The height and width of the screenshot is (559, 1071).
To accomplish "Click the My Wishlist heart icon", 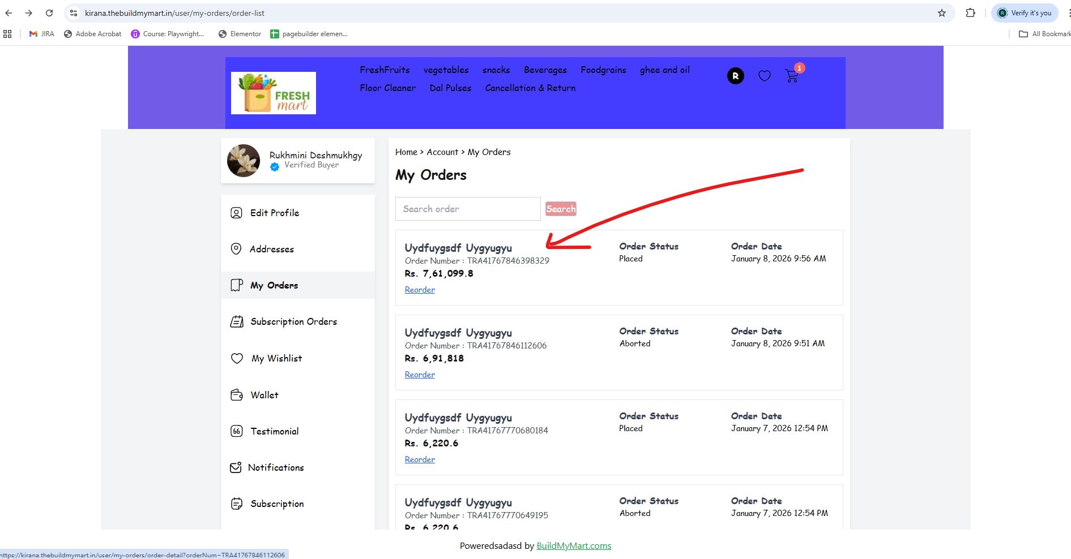I will [x=237, y=358].
